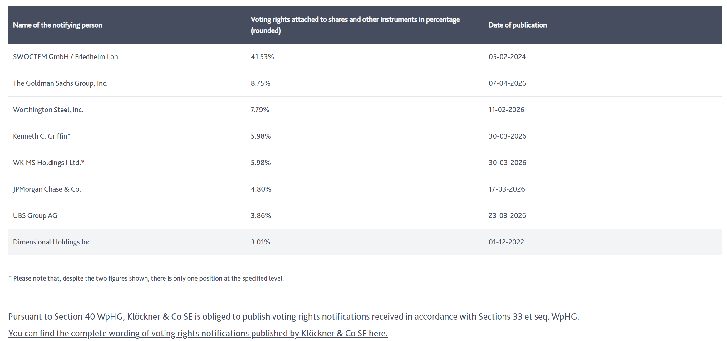Select the 07-04-2026 publication date

(x=507, y=83)
